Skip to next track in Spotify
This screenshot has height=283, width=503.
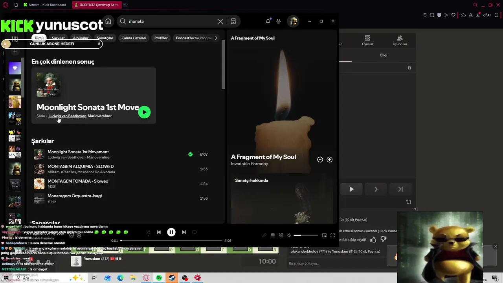pyautogui.click(x=184, y=232)
